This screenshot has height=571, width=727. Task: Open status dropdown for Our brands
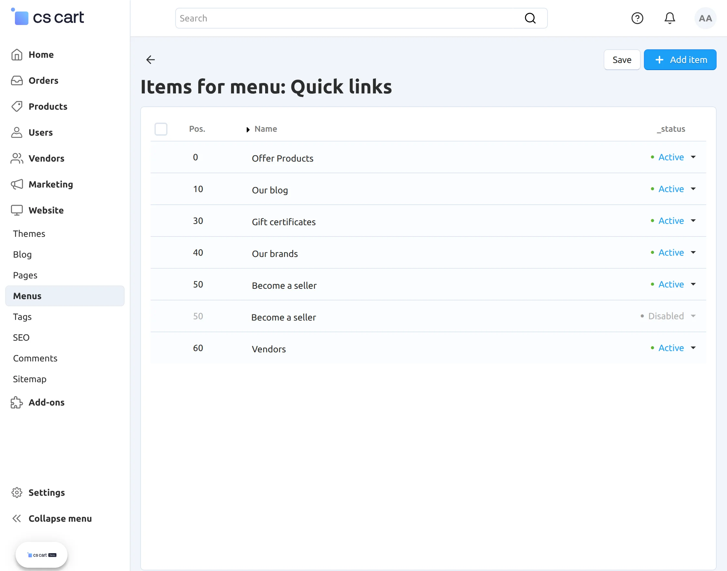(673, 252)
